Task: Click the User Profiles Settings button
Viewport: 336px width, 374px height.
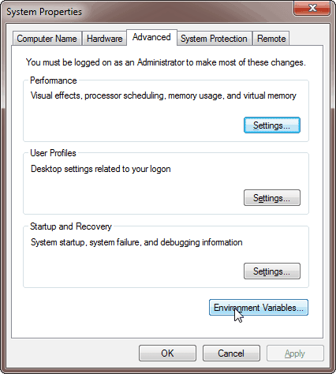Action: tap(272, 198)
